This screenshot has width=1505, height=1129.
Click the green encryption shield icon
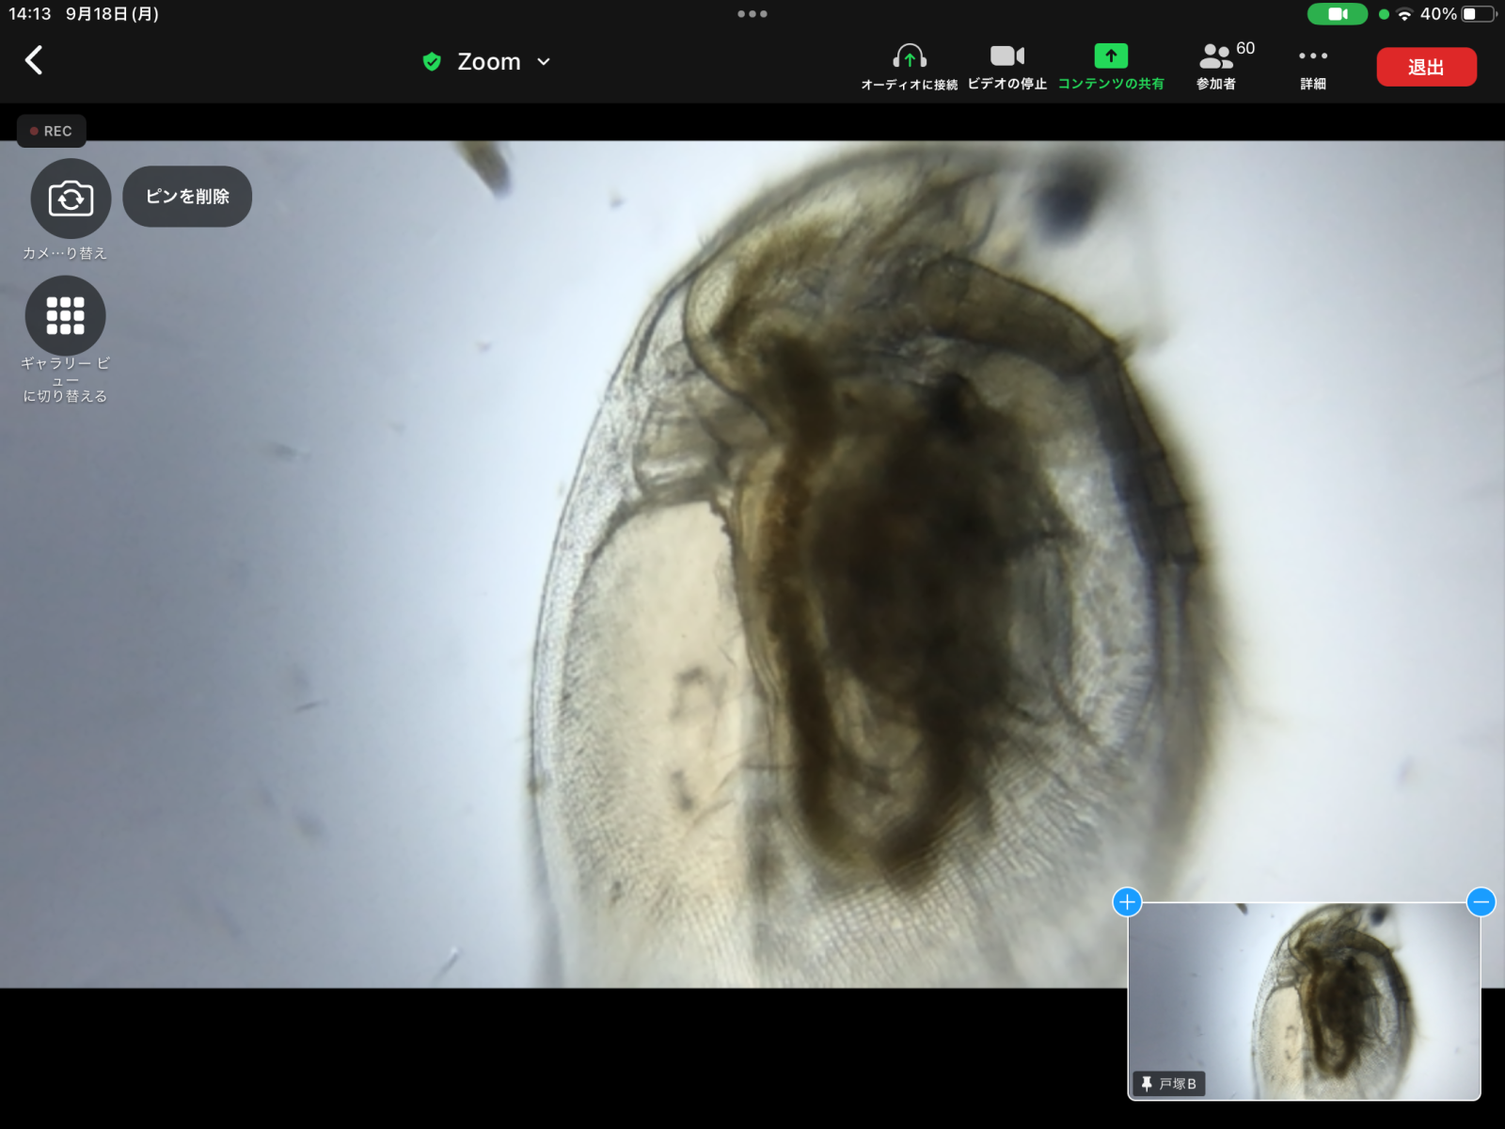point(432,62)
